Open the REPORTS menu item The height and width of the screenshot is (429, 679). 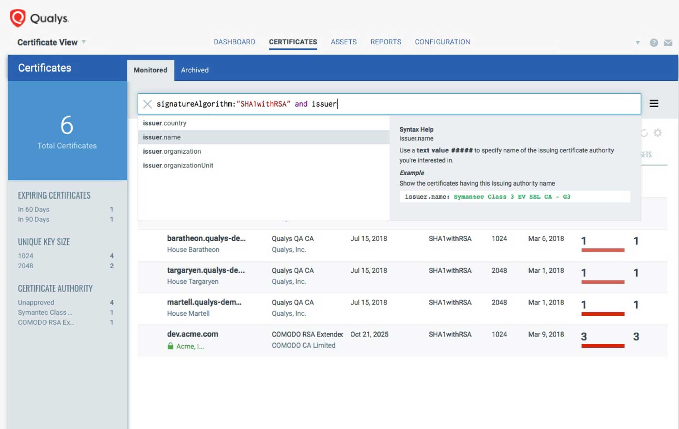click(386, 42)
